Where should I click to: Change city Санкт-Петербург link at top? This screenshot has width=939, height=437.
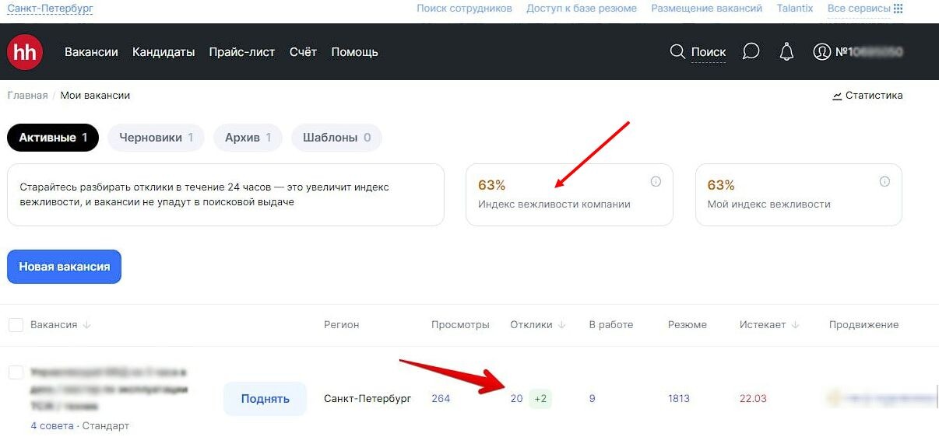[50, 8]
